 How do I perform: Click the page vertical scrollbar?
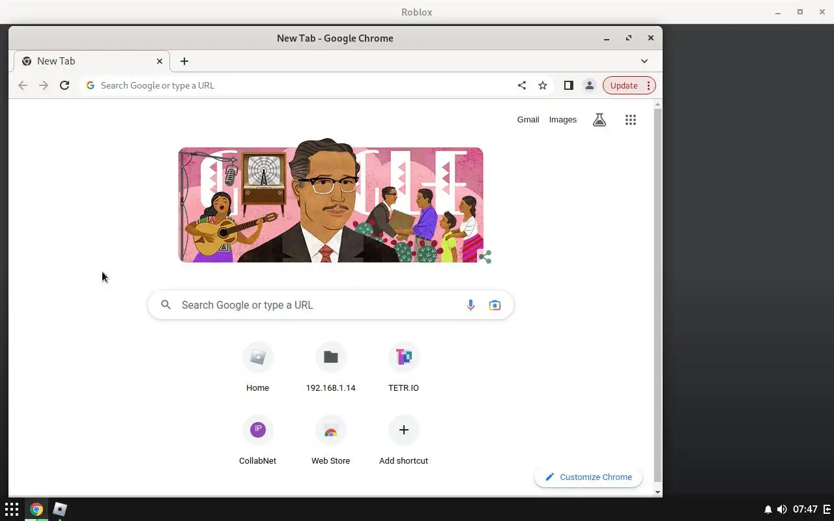(657, 296)
